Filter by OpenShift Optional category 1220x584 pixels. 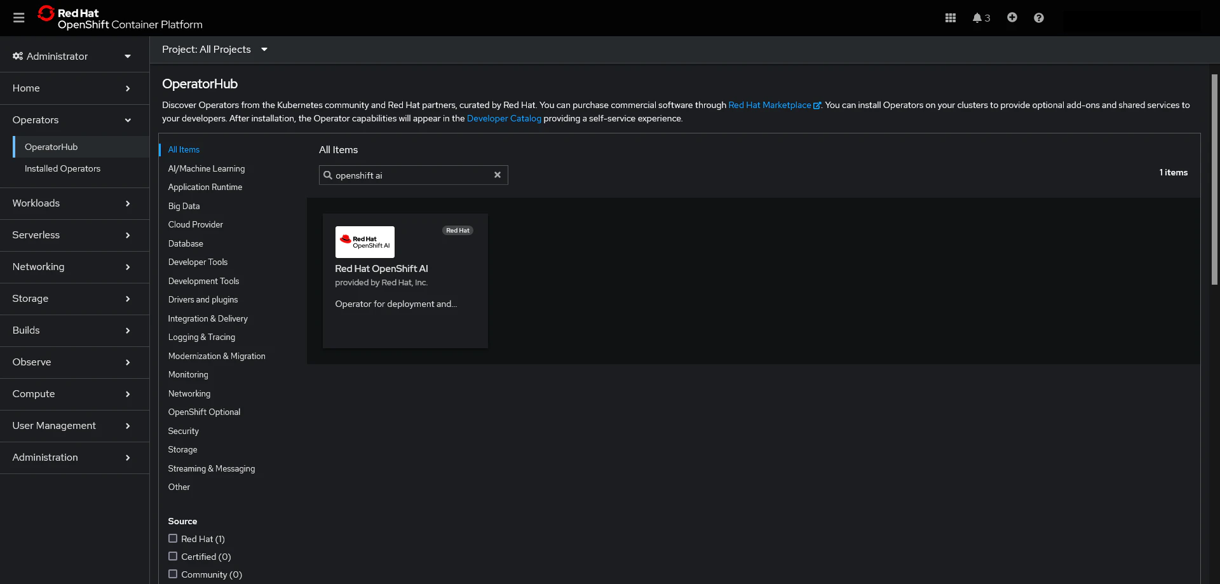pos(204,412)
